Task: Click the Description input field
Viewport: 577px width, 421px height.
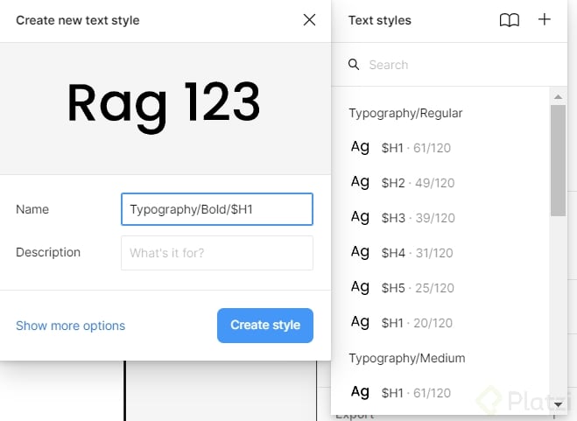Action: tap(216, 253)
